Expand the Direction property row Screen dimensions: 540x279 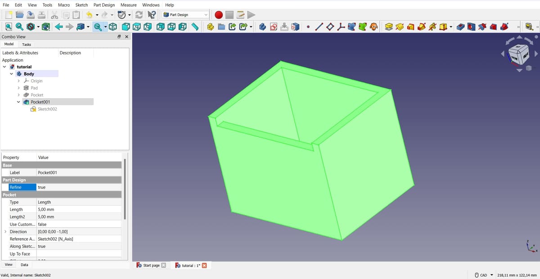click(x=5, y=232)
